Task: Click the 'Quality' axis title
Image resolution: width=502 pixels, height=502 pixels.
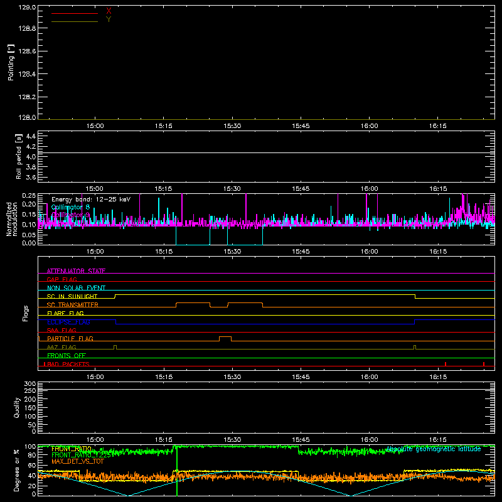Action: (17, 407)
